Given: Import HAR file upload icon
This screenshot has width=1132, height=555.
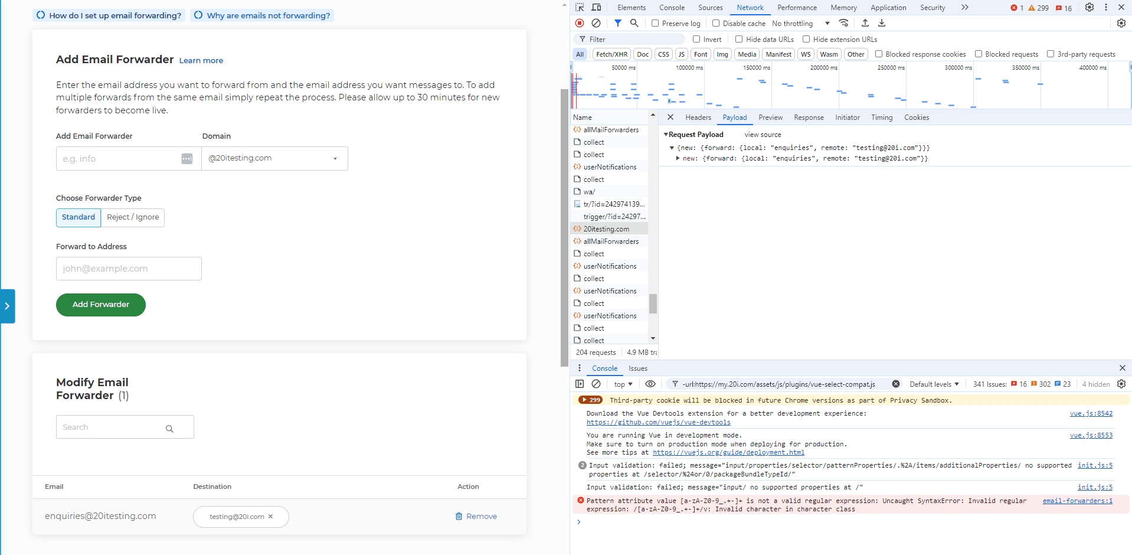Looking at the screenshot, I should (865, 23).
